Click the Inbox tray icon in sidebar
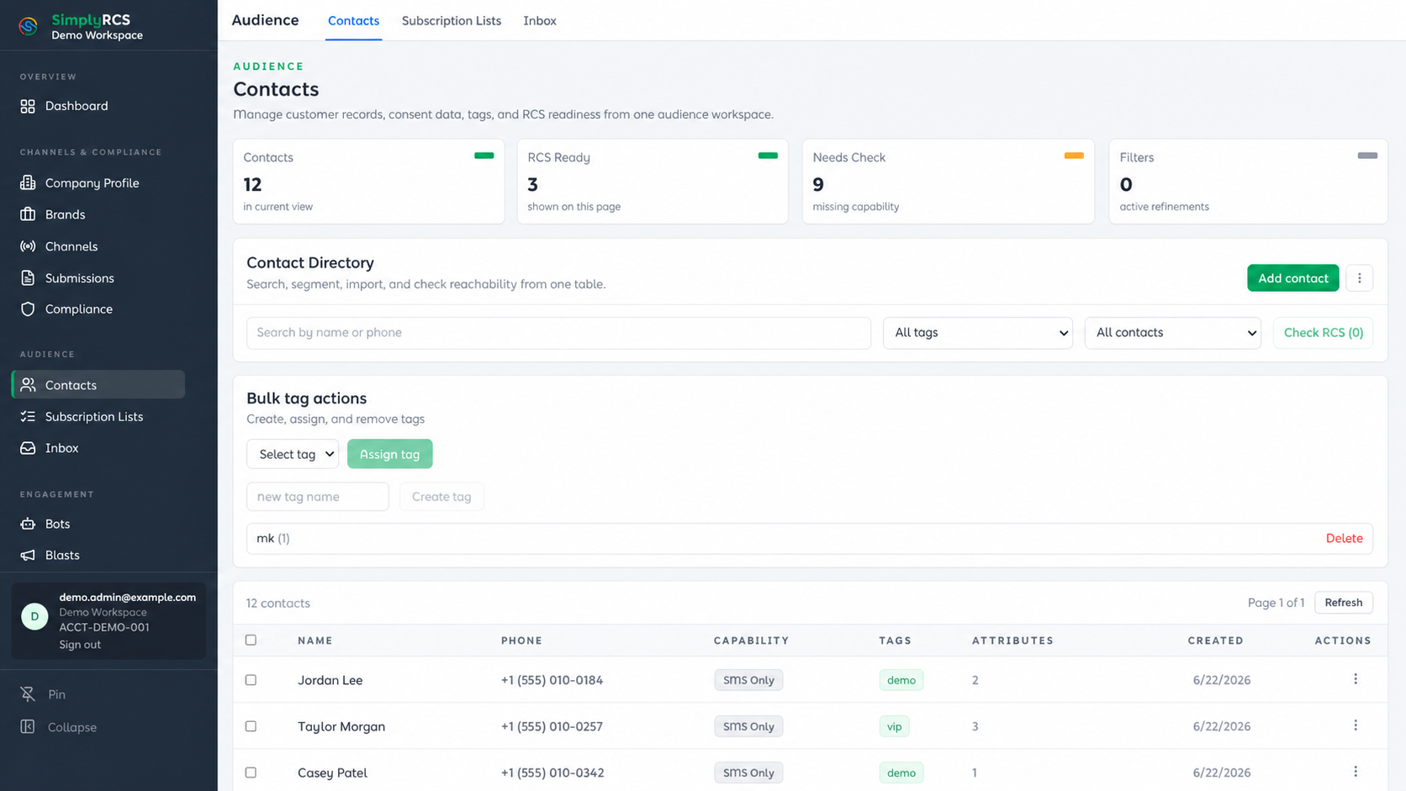Image resolution: width=1406 pixels, height=791 pixels. [x=28, y=448]
